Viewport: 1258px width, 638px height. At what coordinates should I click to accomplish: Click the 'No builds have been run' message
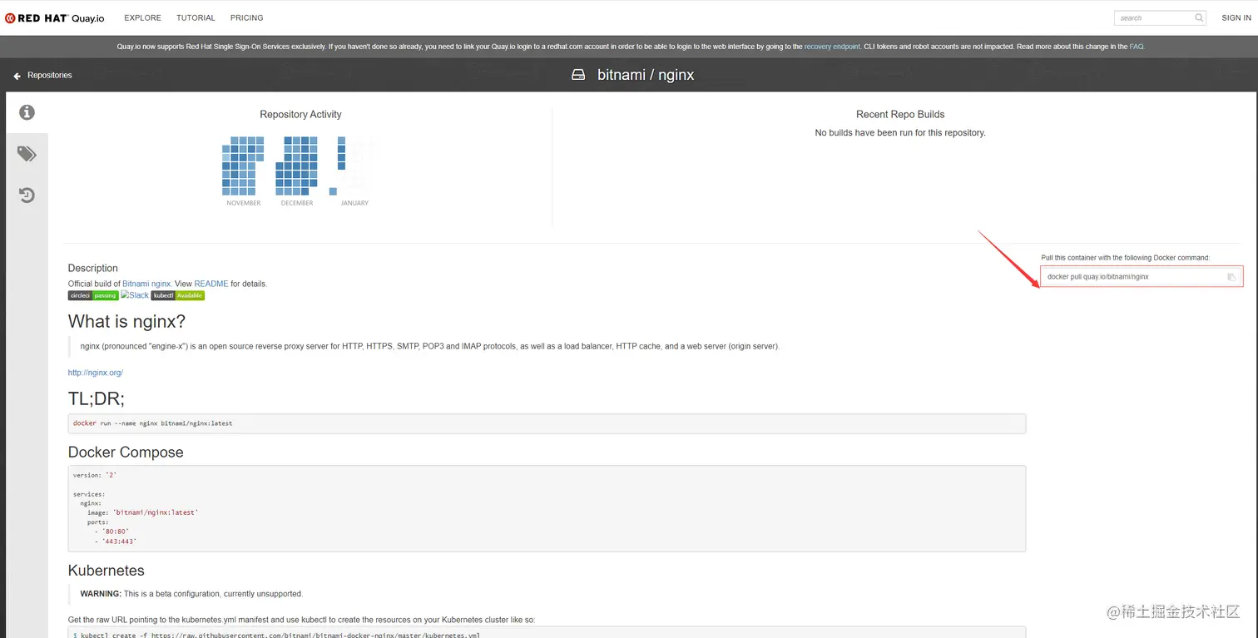900,133
